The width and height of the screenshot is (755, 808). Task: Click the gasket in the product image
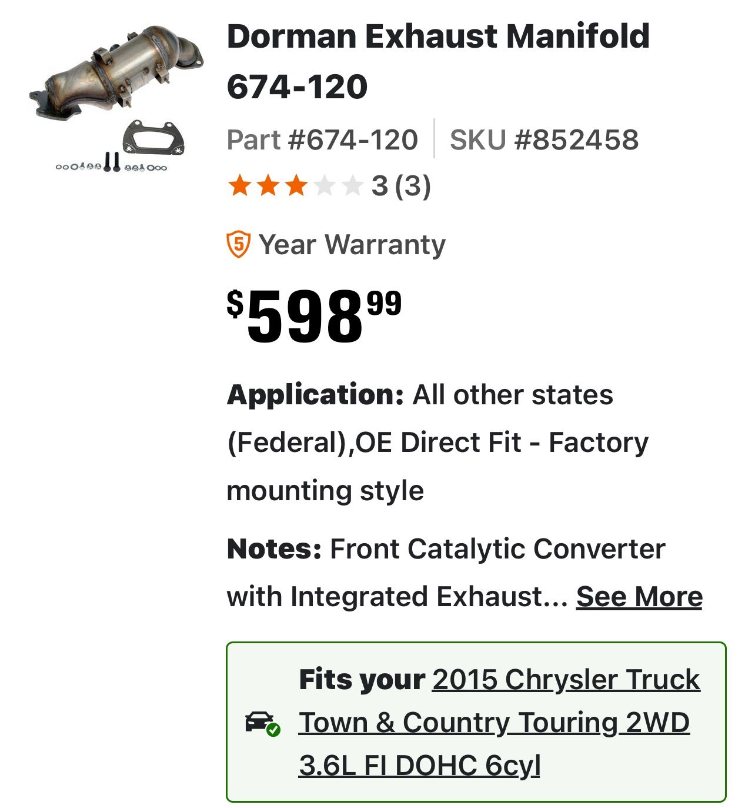[x=153, y=139]
